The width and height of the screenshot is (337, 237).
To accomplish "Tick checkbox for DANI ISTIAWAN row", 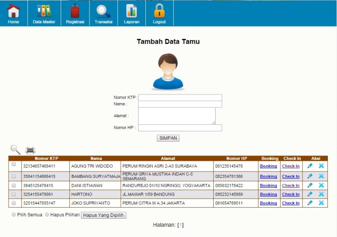I will 14,185.
